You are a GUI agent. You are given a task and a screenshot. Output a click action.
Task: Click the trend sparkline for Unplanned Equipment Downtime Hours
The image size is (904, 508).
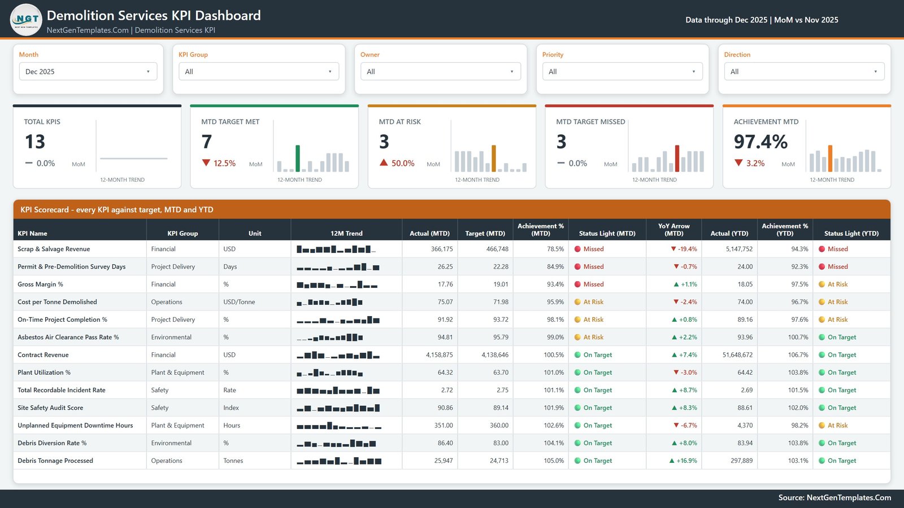pyautogui.click(x=339, y=426)
